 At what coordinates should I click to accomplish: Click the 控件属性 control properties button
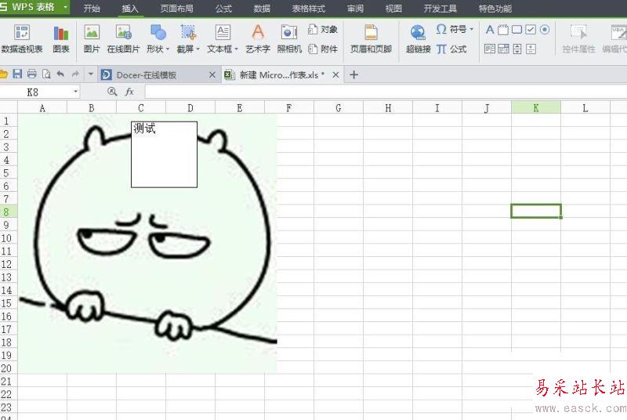(x=578, y=38)
